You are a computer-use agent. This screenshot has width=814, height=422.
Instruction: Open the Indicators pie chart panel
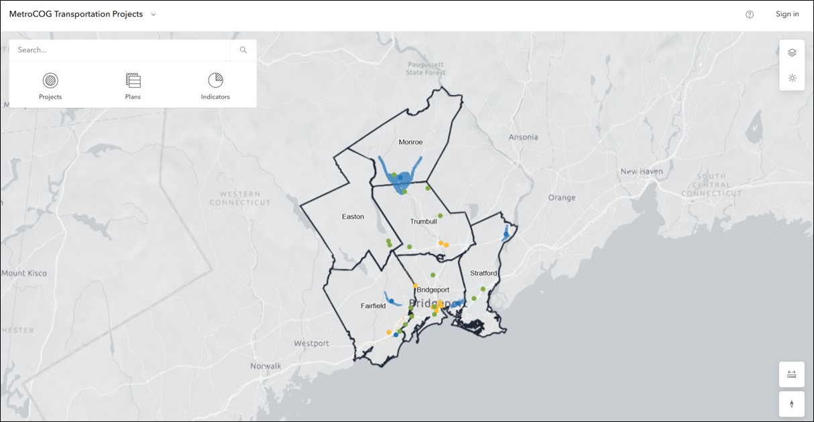(x=215, y=86)
